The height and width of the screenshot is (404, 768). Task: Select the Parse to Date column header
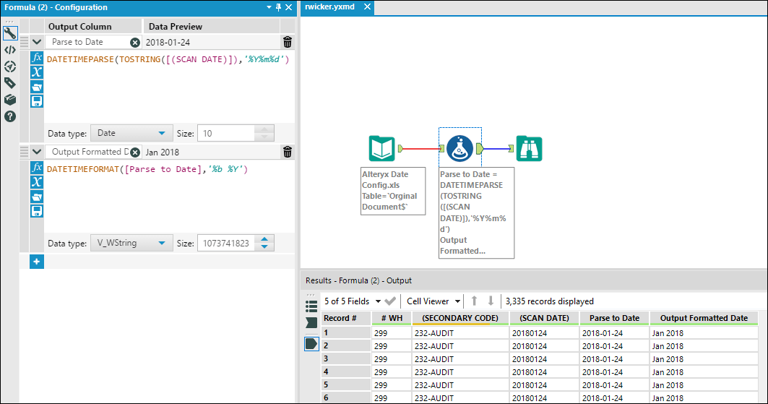[614, 318]
